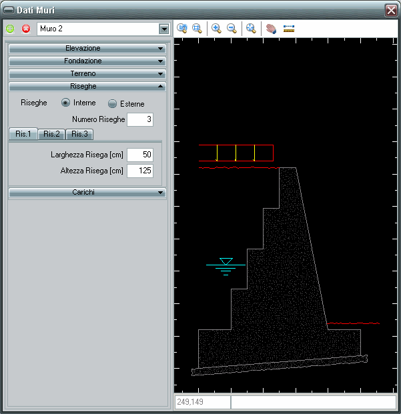Zoom in on the wall drawing

click(216, 28)
